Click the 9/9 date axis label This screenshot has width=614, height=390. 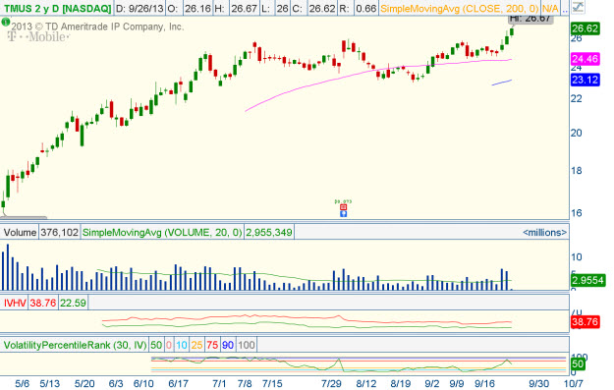457,383
